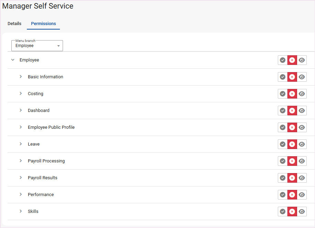
Task: Click the deny X icon for Costing
Action: pyautogui.click(x=292, y=94)
